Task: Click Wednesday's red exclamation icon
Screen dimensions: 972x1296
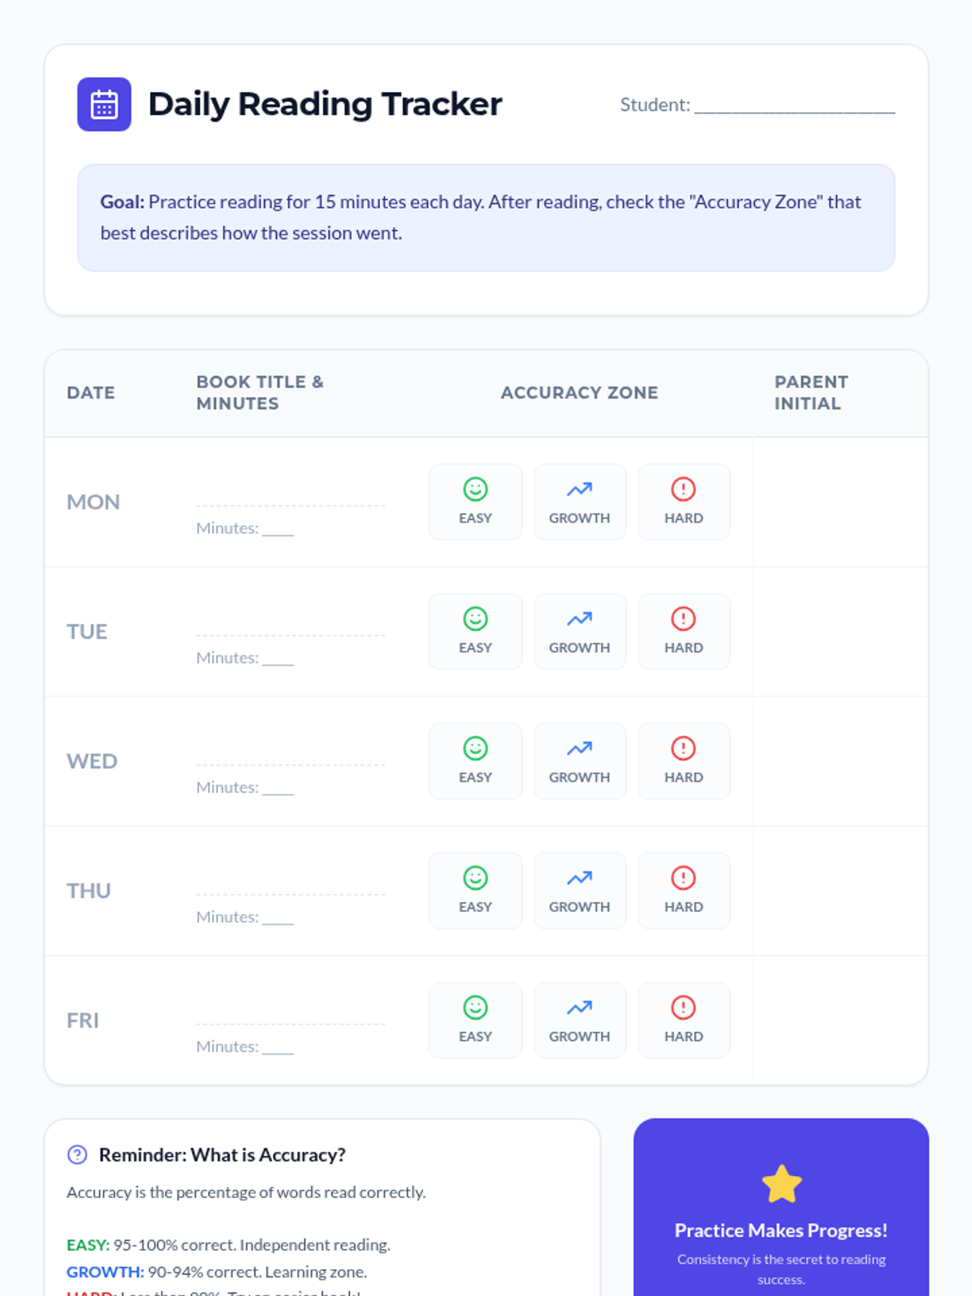Action: pos(684,748)
